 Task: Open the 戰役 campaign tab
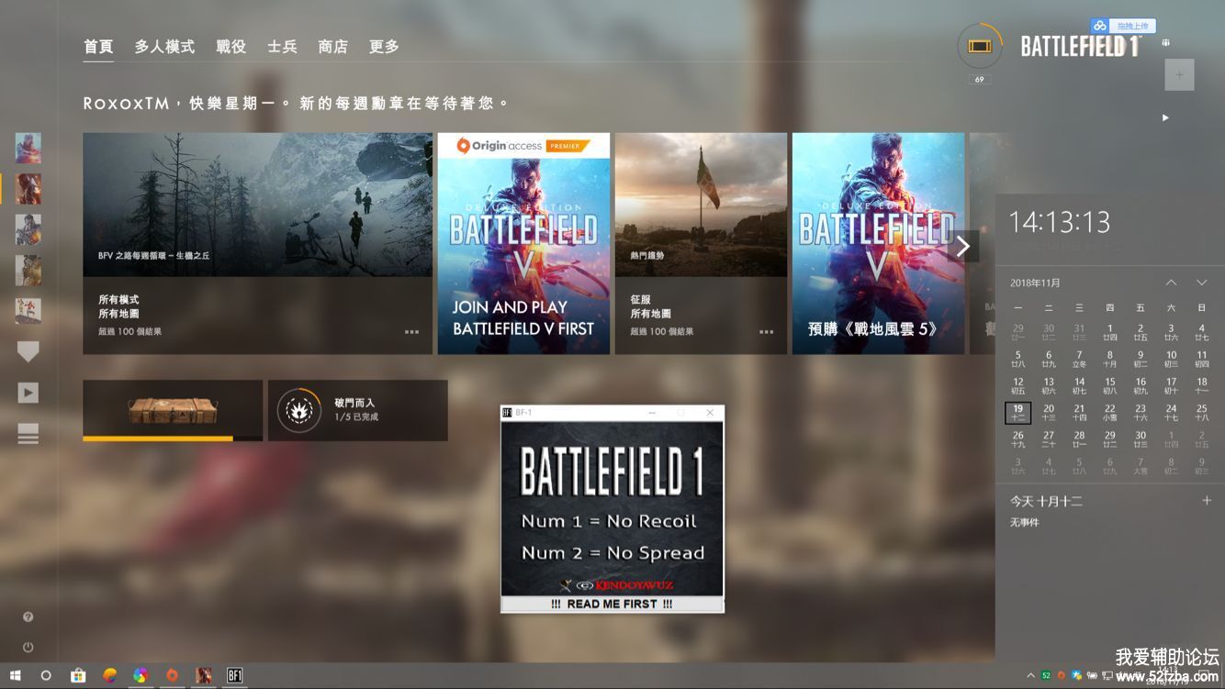point(230,47)
